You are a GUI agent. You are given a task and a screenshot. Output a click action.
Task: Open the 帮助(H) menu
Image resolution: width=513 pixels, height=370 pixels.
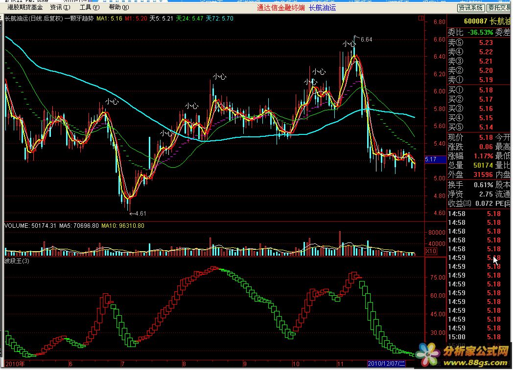119,7
